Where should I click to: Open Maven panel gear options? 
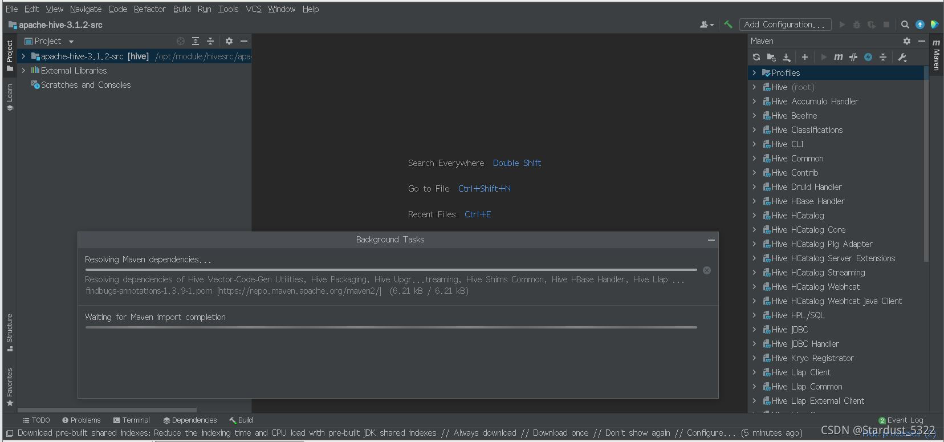(907, 41)
